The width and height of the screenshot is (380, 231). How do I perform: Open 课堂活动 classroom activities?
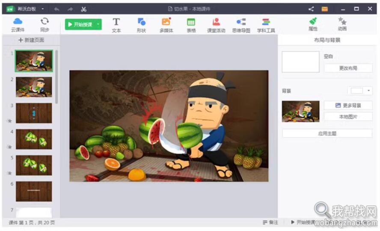tap(216, 25)
